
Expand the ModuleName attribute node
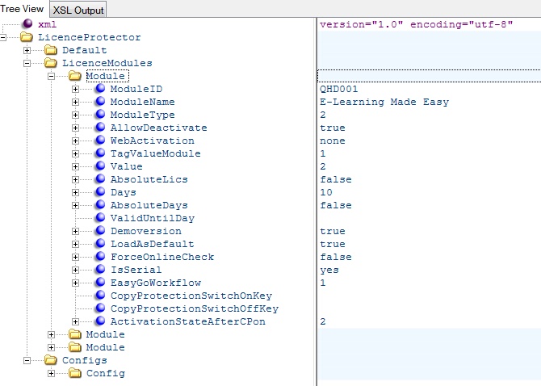coord(76,102)
